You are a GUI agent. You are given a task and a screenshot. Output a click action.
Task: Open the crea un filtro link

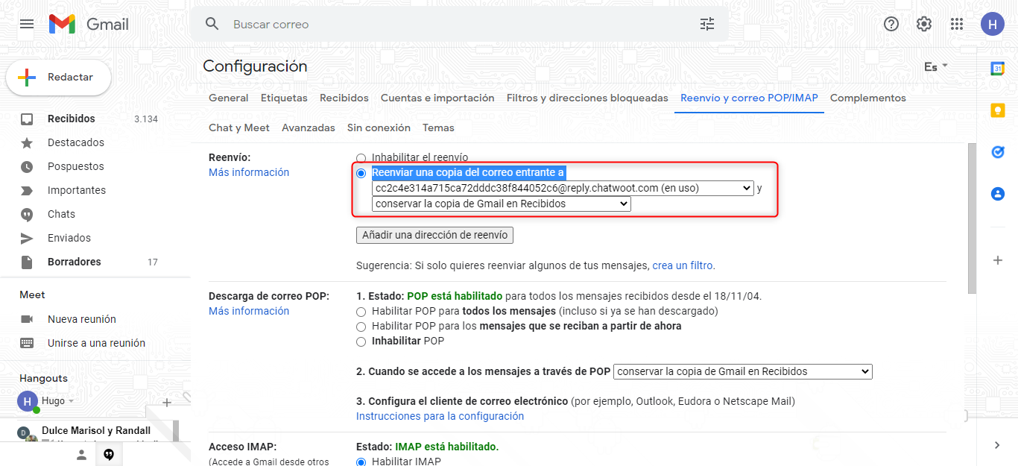coord(683,265)
